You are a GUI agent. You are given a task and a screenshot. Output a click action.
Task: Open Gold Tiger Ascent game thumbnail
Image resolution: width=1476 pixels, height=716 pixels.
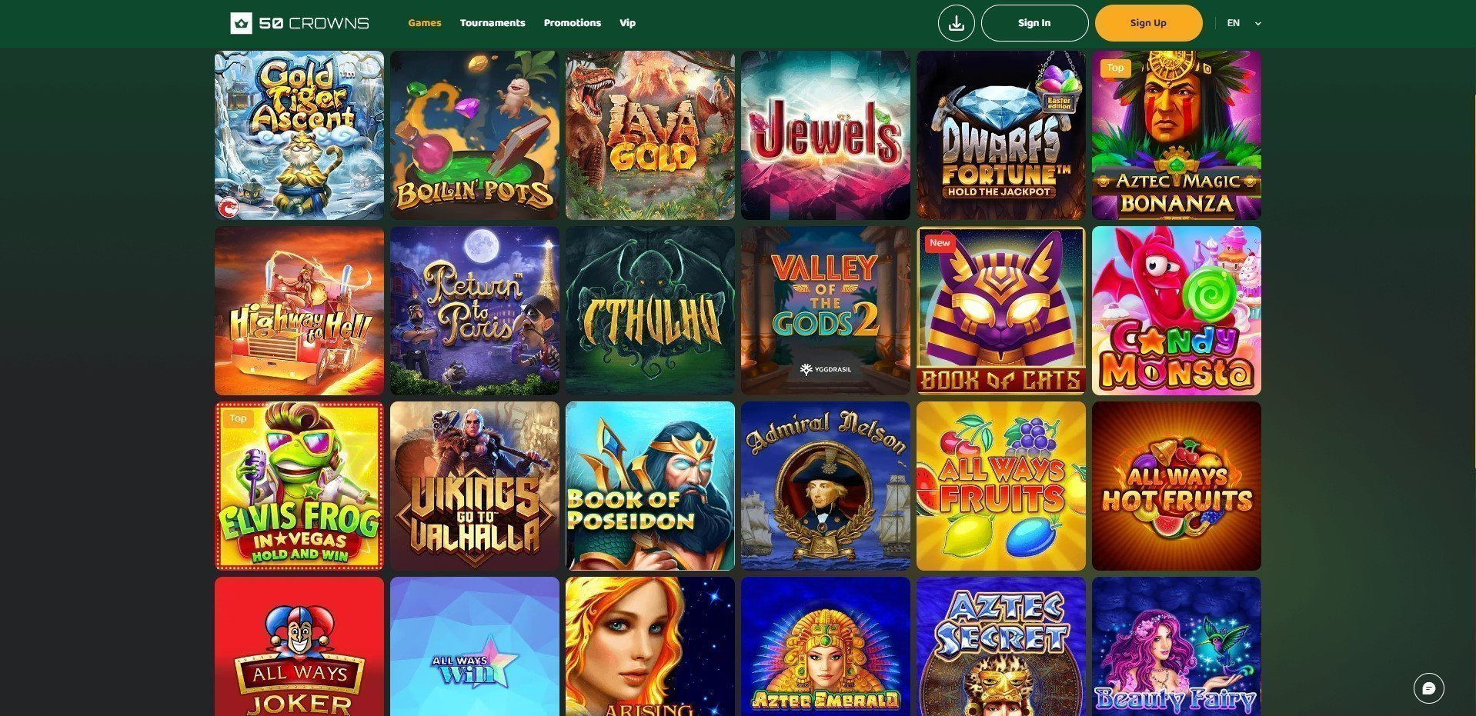point(299,135)
